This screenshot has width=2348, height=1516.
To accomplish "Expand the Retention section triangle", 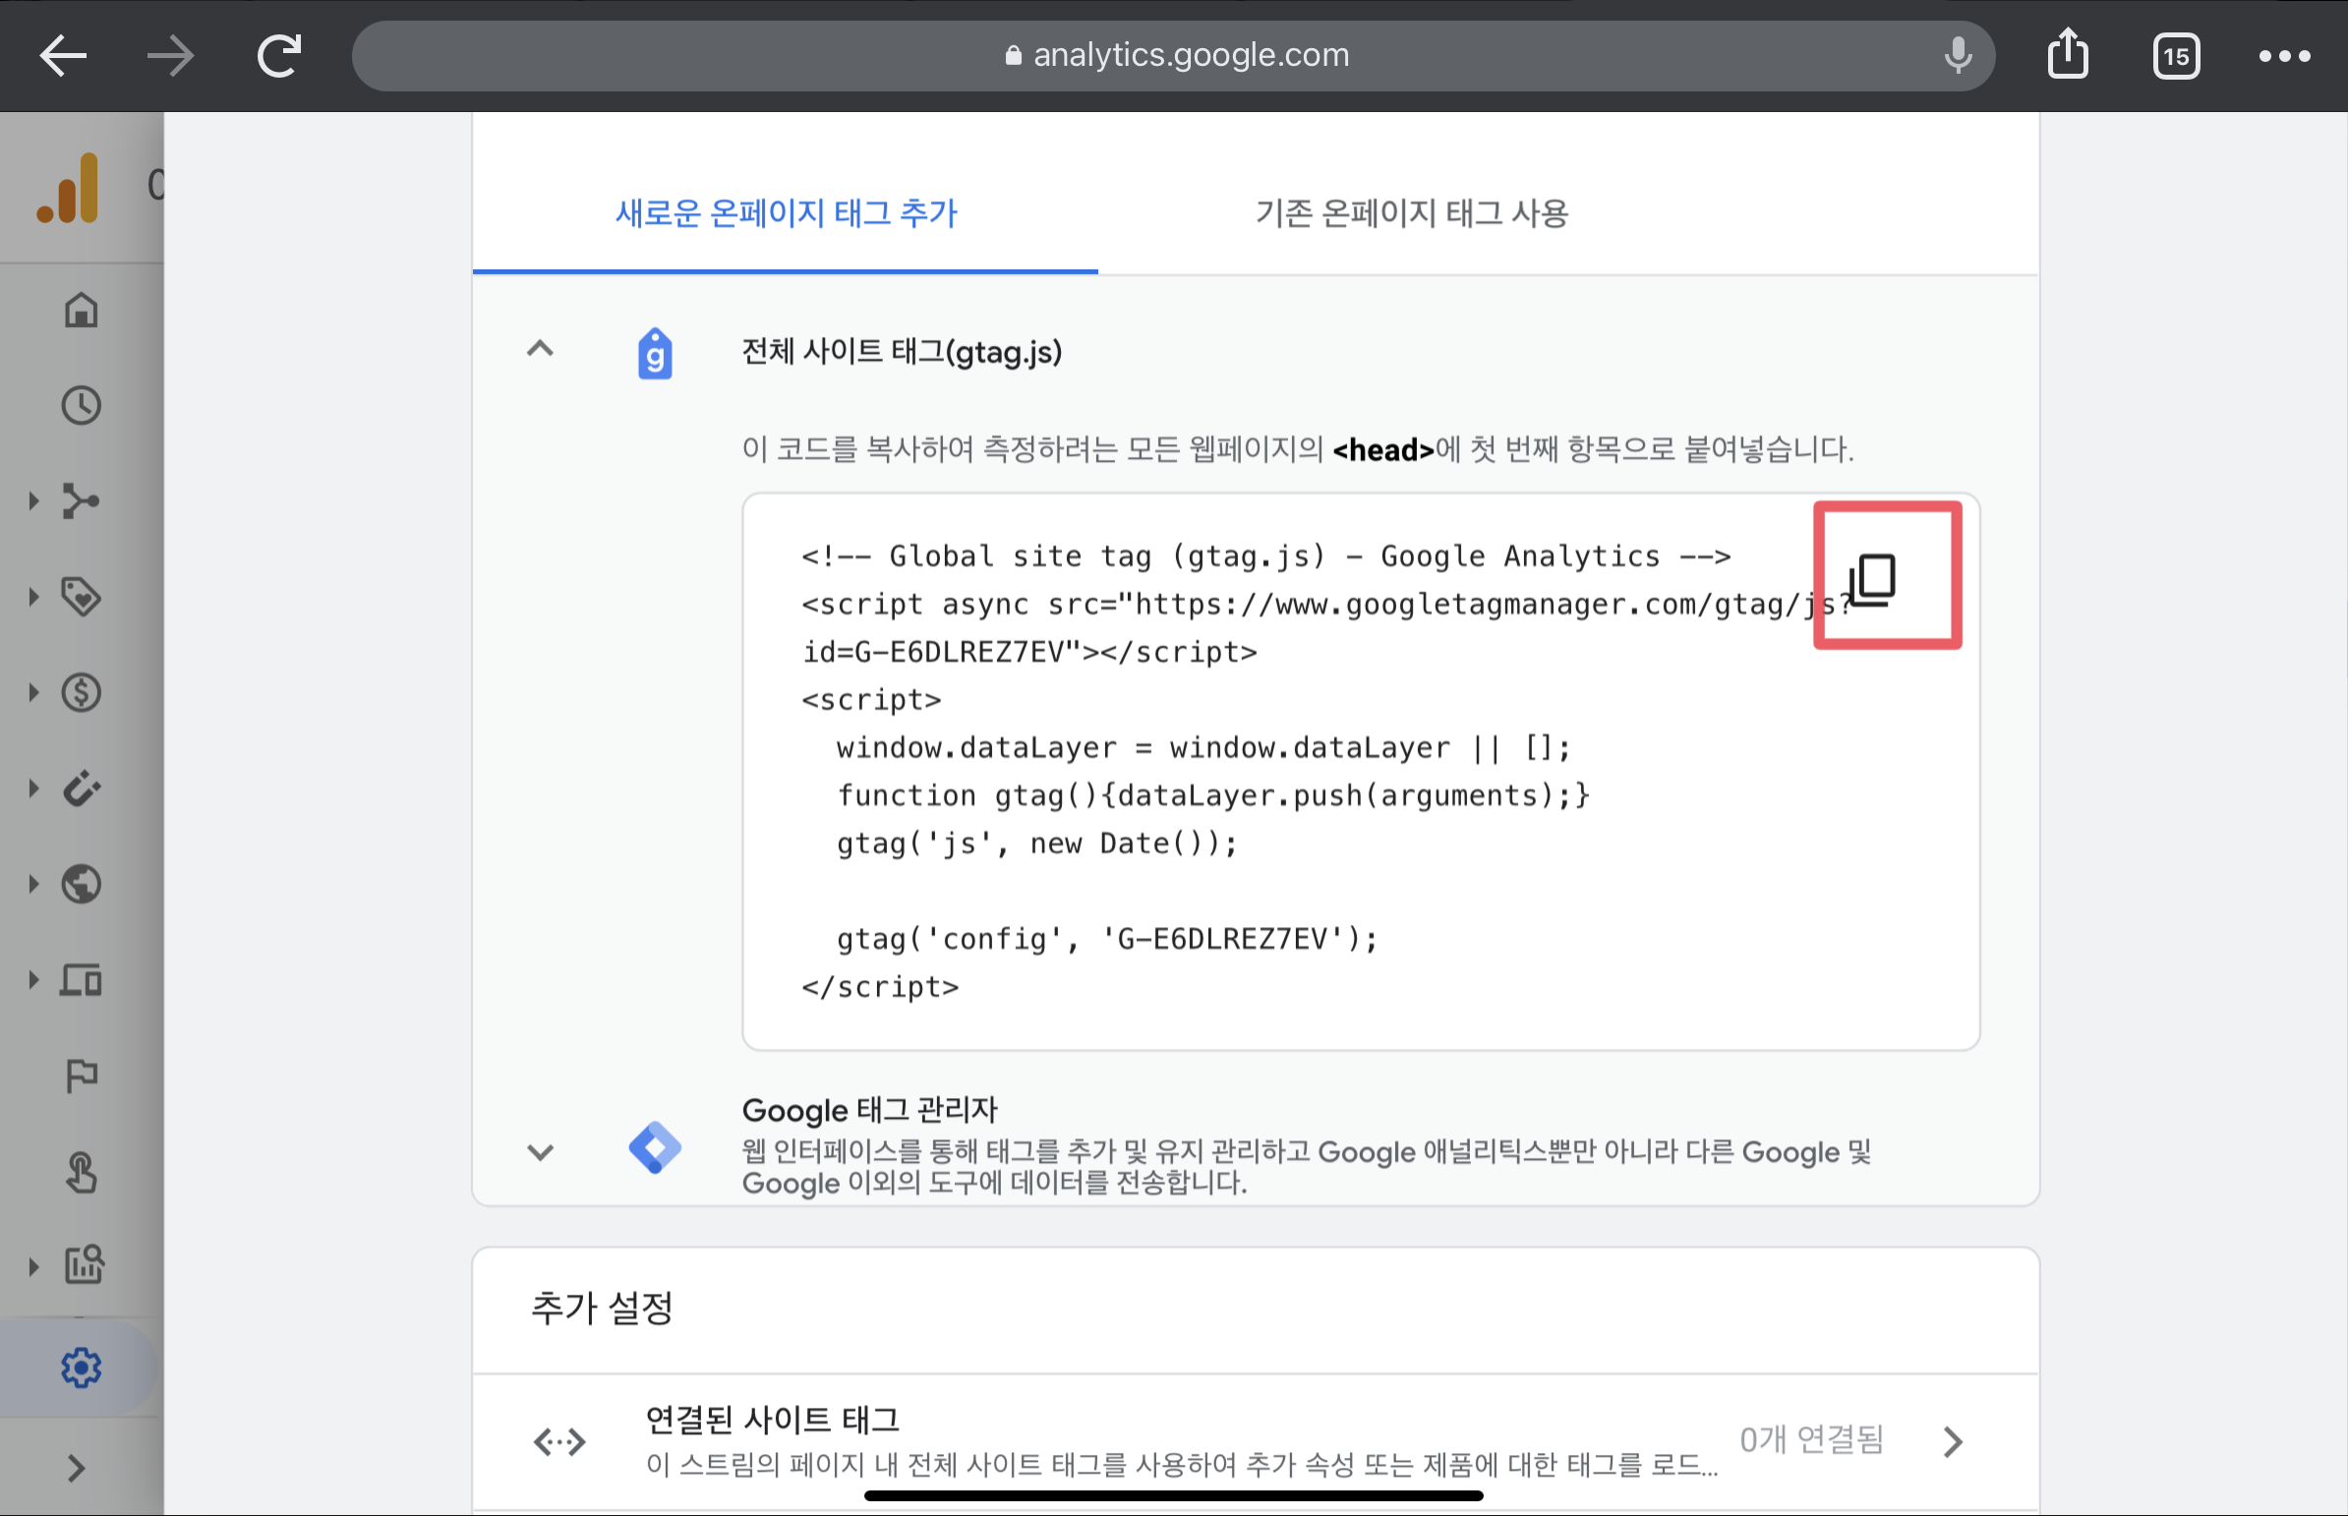I will click(33, 787).
